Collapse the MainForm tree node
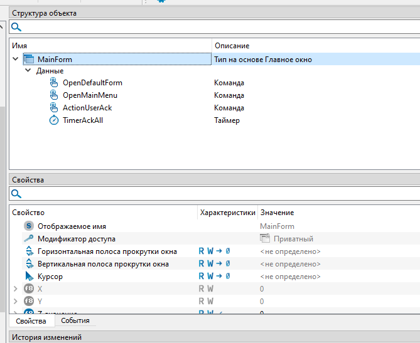 tap(16, 60)
